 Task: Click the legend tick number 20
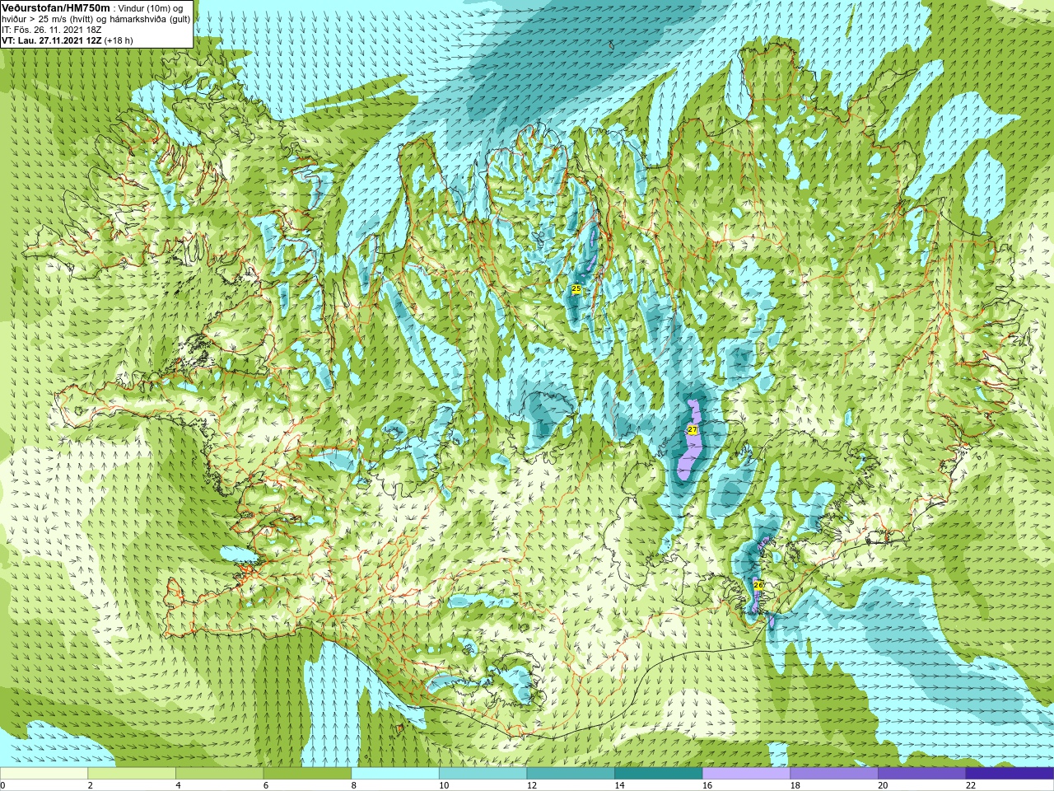(x=883, y=785)
